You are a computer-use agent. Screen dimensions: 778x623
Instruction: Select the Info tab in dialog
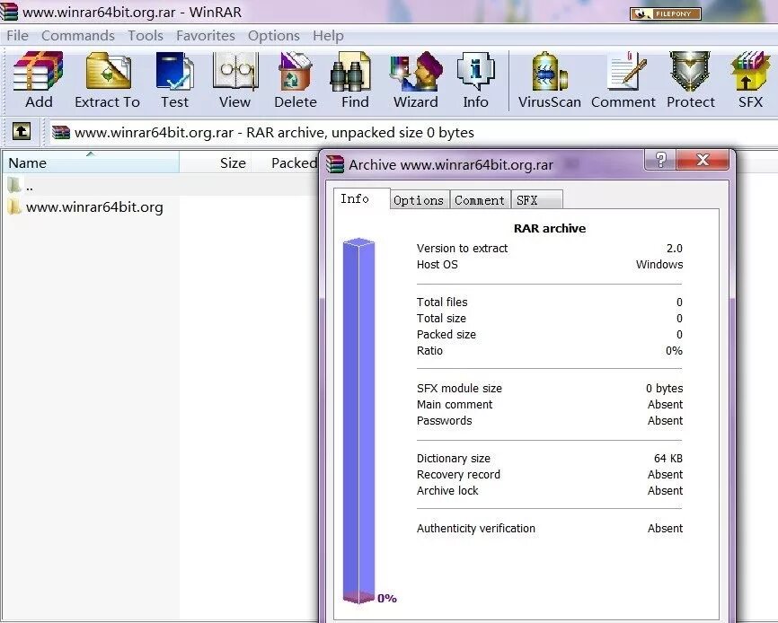point(361,198)
